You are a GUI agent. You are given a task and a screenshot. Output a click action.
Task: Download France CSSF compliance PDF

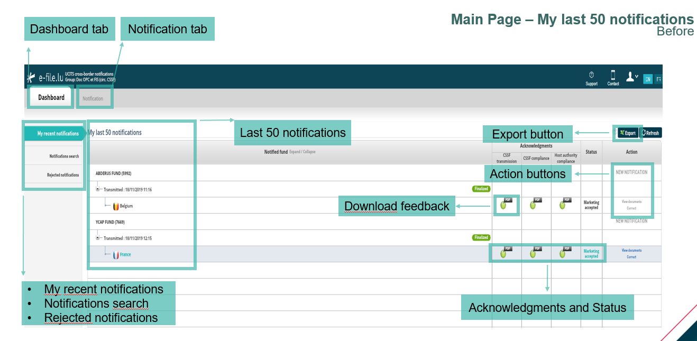click(x=535, y=252)
